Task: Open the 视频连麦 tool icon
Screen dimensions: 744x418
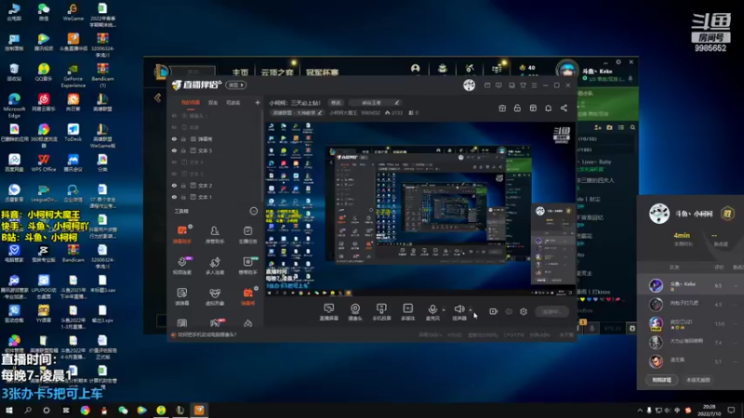Action: [181, 266]
